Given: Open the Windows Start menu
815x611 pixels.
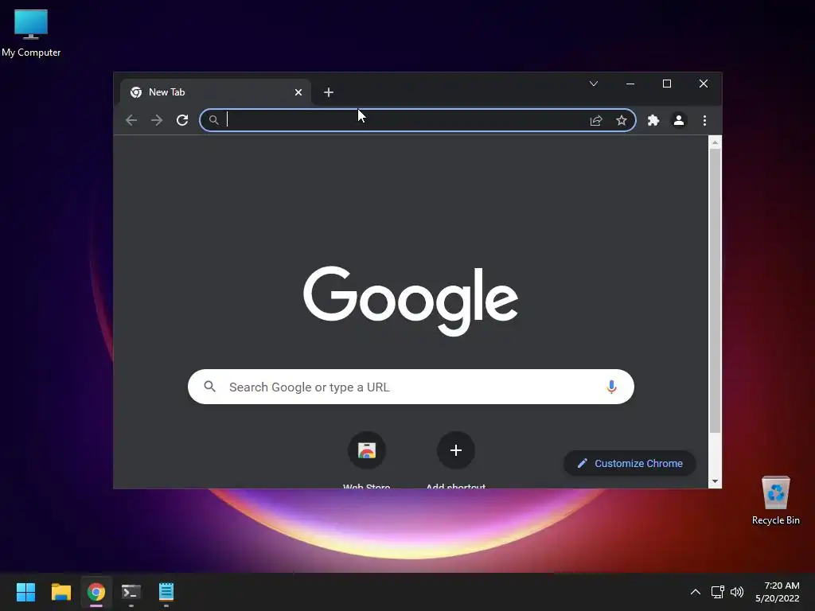Looking at the screenshot, I should point(25,592).
